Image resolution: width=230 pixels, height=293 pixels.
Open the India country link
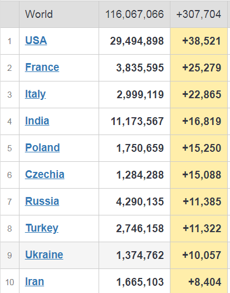pyautogui.click(x=37, y=121)
